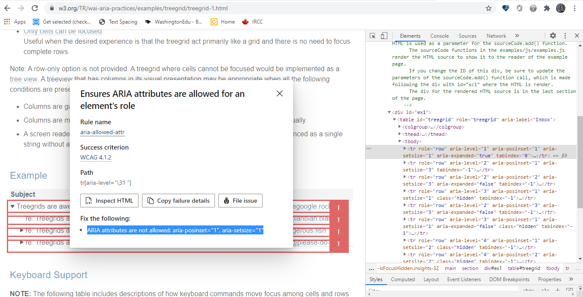The height and width of the screenshot is (297, 583).
Task: Click the bookmark star in the address bar
Action: click(489, 8)
